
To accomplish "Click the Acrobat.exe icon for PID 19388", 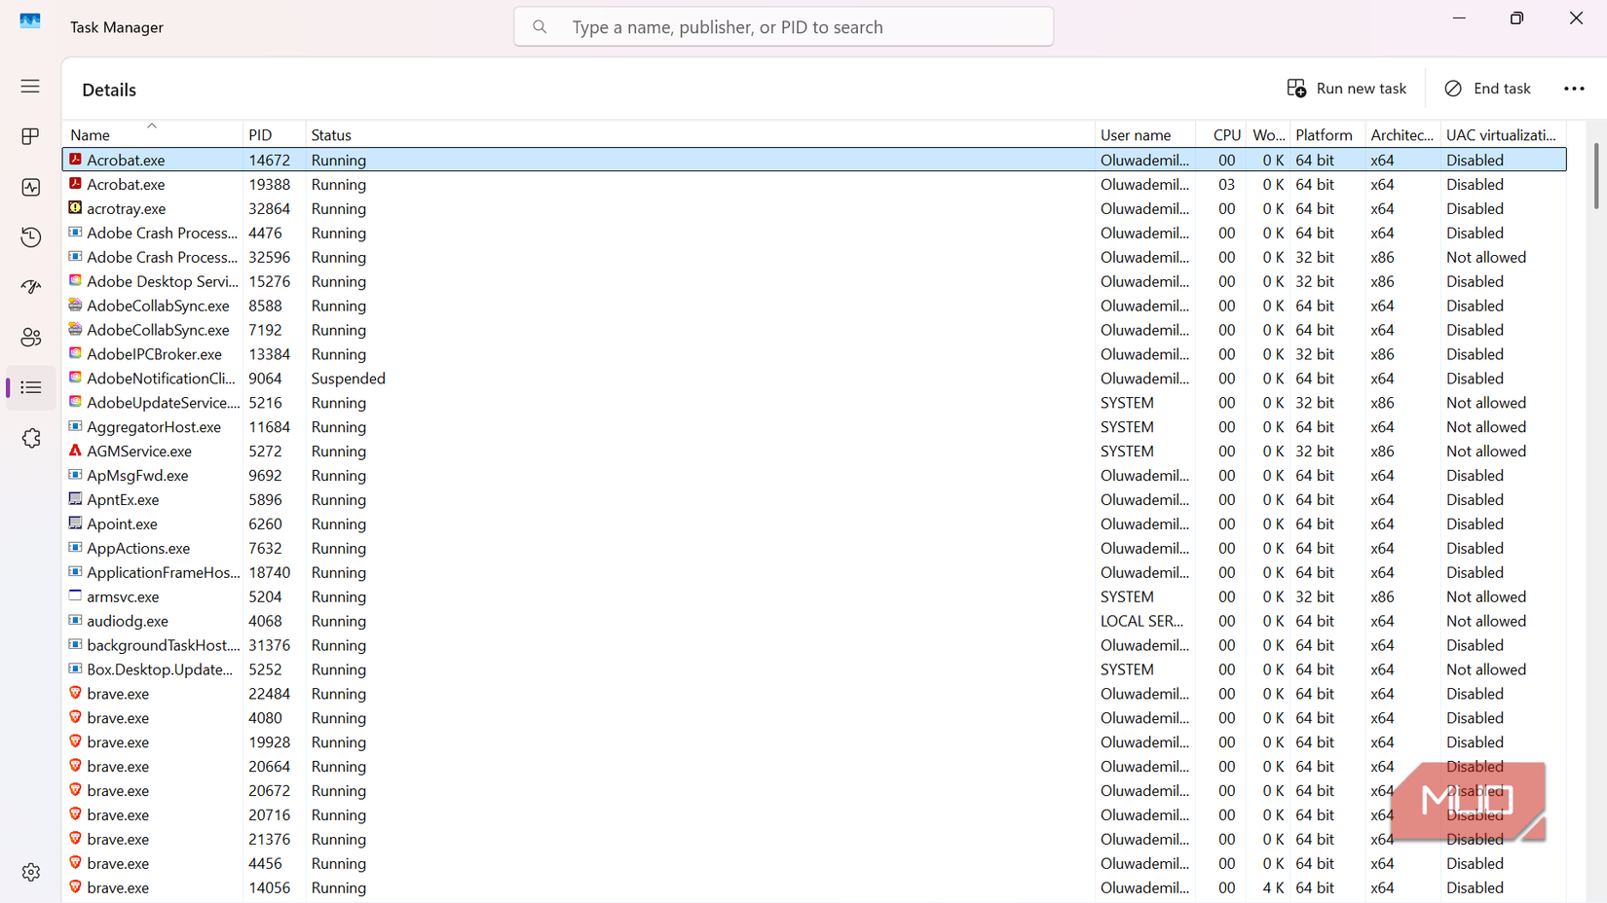I will tap(75, 183).
